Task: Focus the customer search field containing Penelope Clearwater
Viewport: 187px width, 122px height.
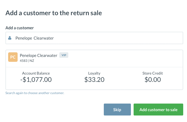Action: pyautogui.click(x=95, y=38)
